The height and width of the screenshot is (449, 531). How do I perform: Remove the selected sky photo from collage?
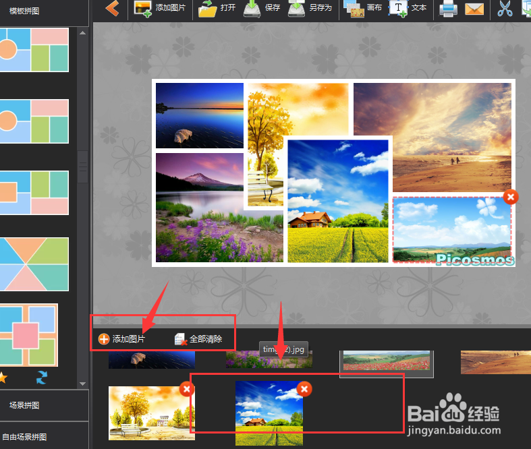[x=511, y=197]
